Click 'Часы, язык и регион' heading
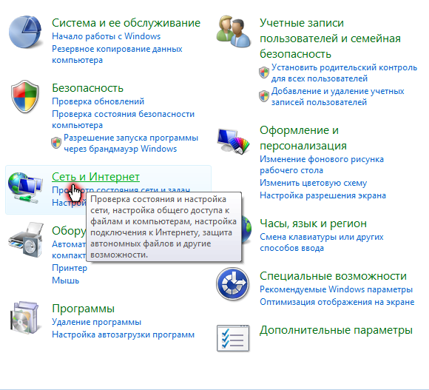This screenshot has width=429, height=390. click(x=313, y=223)
